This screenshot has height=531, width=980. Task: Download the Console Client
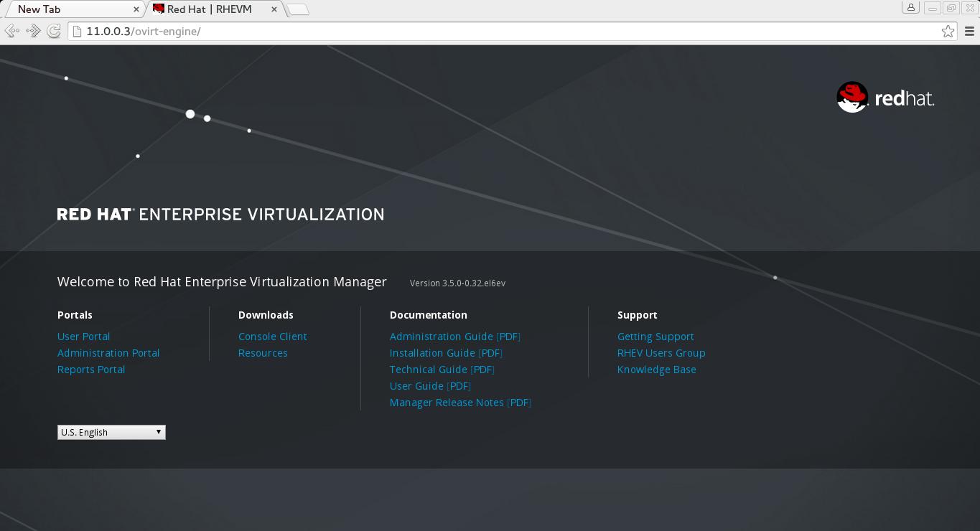pos(273,337)
